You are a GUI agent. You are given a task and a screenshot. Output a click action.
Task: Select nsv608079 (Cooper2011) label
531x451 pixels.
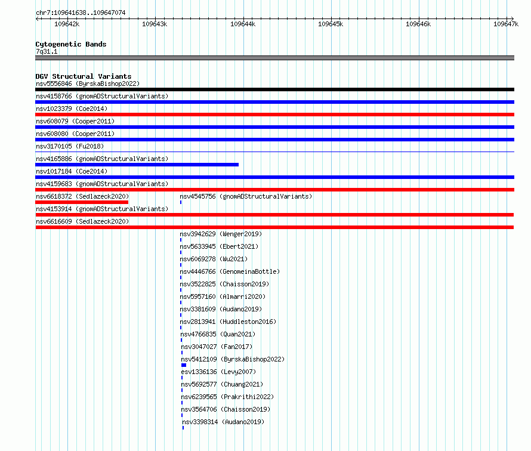[x=75, y=121]
